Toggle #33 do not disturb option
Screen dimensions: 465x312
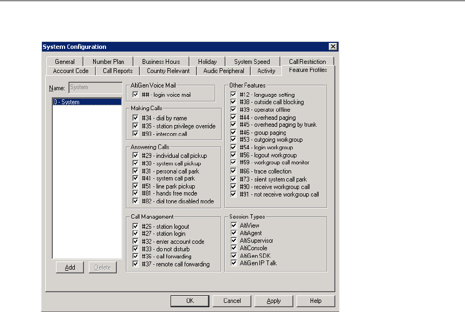(x=136, y=249)
